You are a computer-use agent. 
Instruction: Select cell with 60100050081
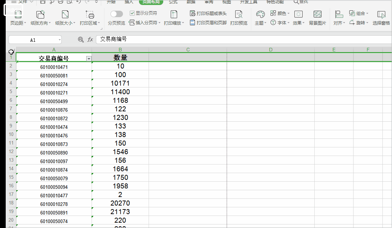(x=54, y=75)
